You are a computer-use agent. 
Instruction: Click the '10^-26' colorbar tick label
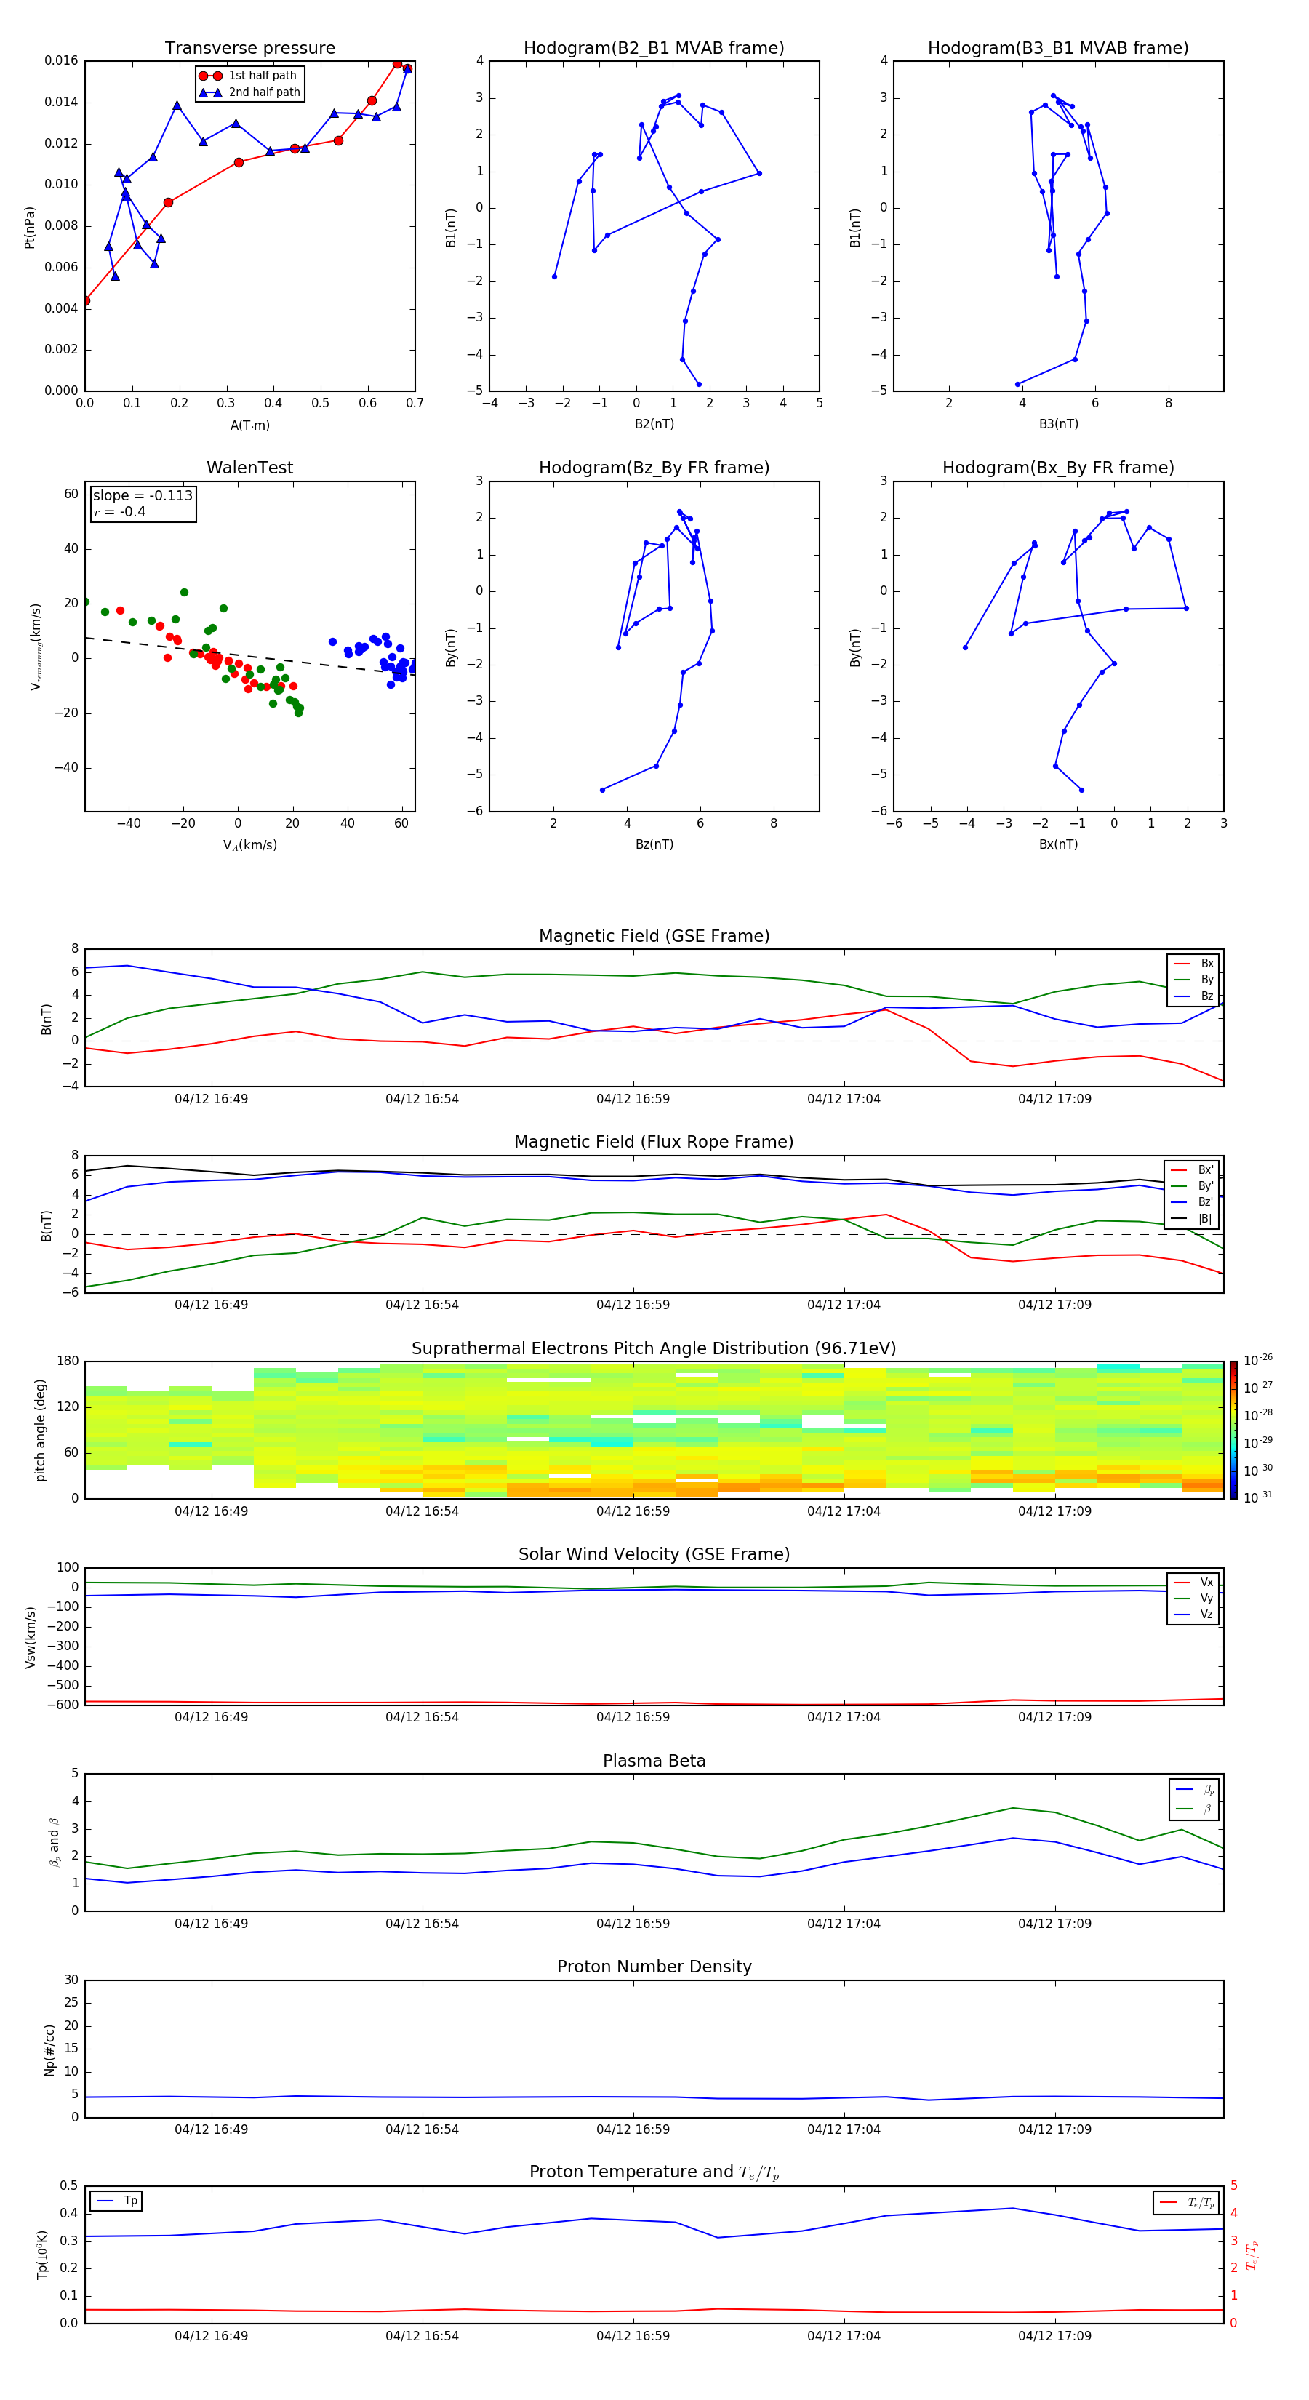[1258, 1360]
